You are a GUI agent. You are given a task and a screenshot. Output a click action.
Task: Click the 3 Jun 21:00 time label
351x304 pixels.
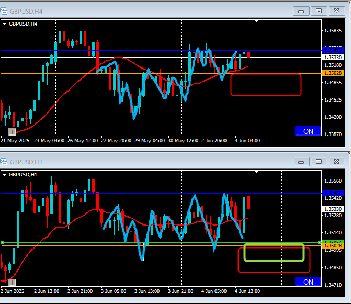[x=180, y=291]
